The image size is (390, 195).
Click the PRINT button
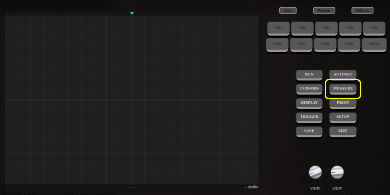(343, 103)
